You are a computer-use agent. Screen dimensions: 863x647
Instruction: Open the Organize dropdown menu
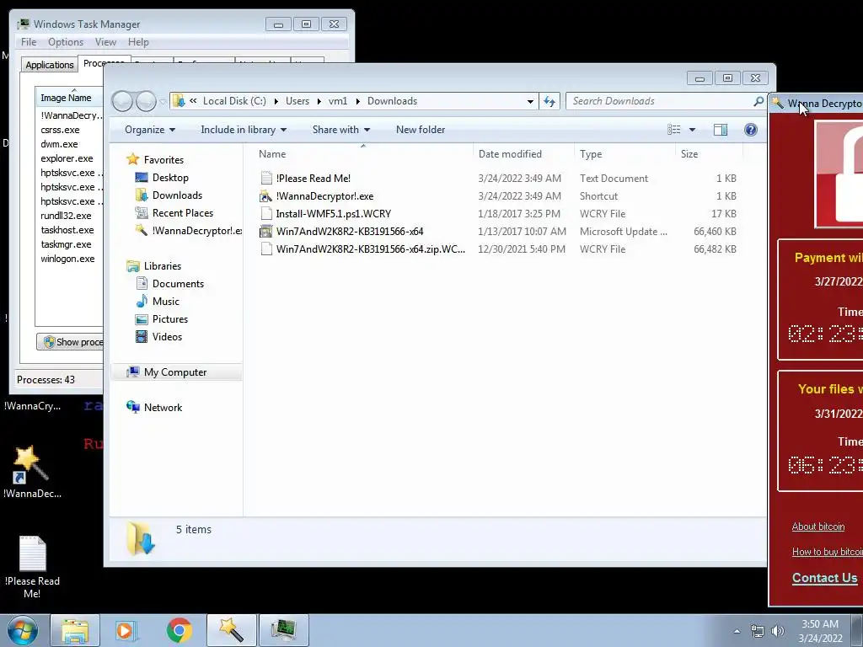coord(150,130)
